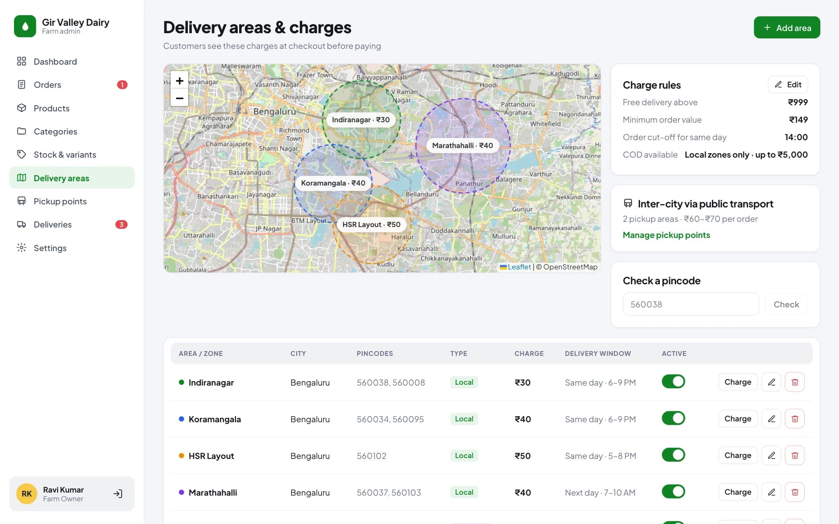
Task: Click the Orders badge showing 1
Action: pos(122,85)
